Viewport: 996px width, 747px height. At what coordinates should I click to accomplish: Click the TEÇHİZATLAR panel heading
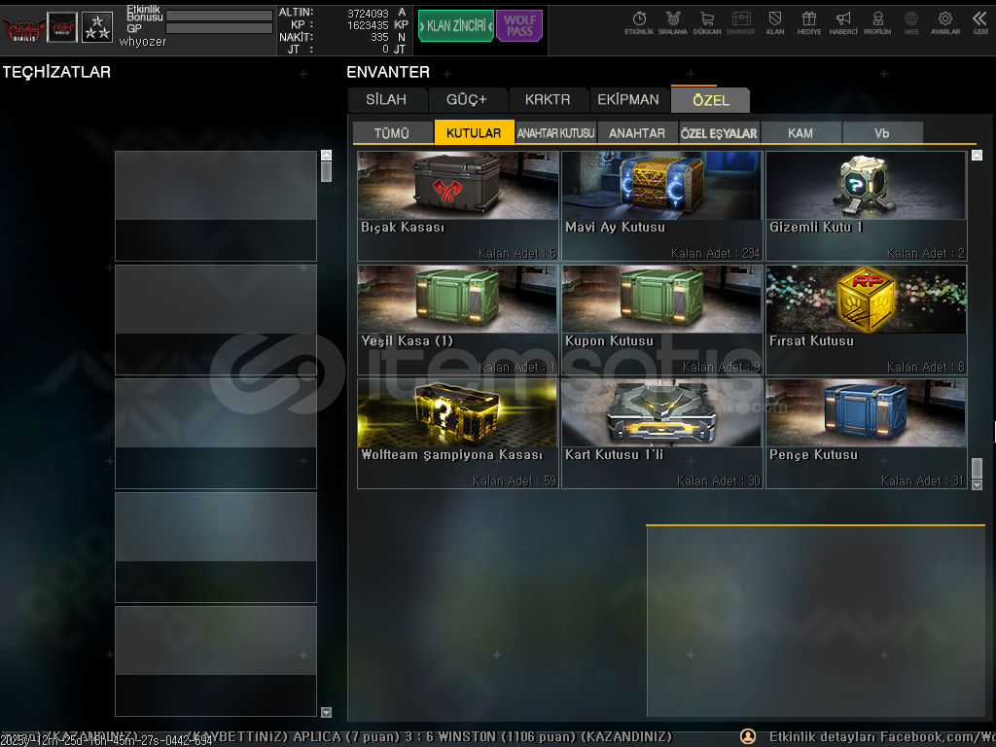click(x=56, y=72)
